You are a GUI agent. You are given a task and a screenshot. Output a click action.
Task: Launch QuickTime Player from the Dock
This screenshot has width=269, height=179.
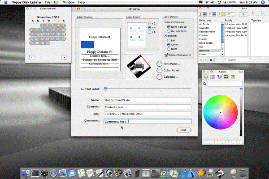[183, 173]
